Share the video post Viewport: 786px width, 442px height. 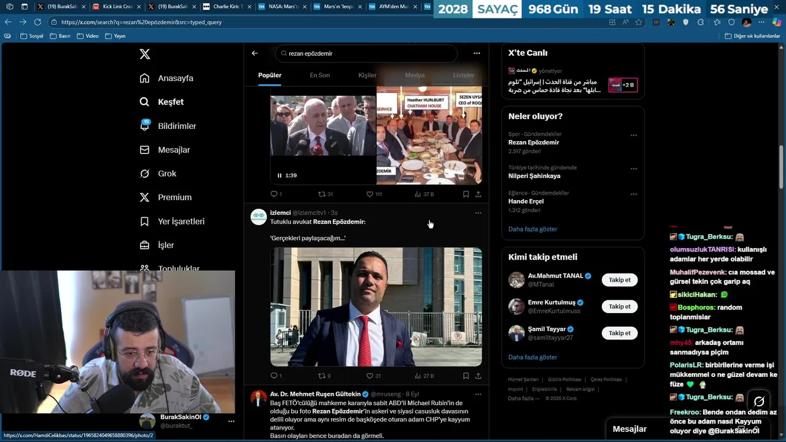[478, 194]
